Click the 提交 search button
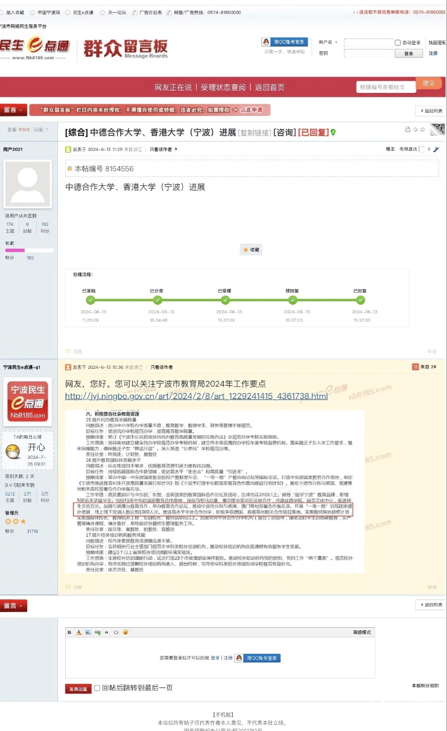Viewport: 447px width, 731px height. tap(428, 83)
